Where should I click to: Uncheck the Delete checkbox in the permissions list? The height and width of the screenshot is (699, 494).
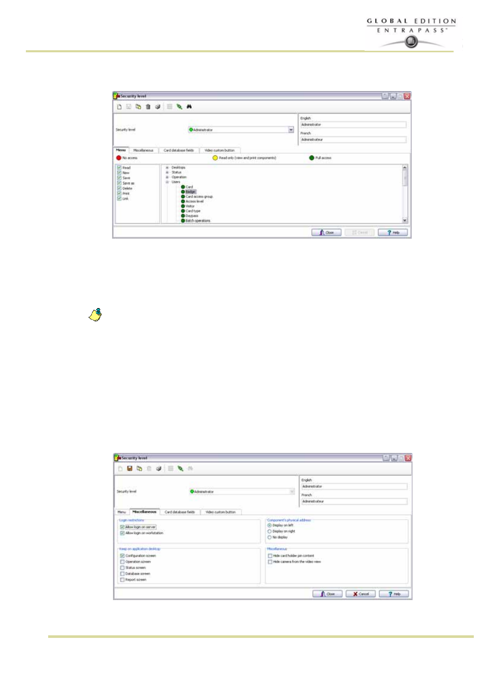point(119,188)
